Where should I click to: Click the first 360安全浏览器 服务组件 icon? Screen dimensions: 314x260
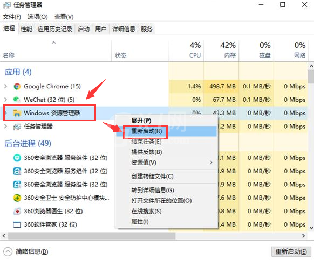[17, 158]
